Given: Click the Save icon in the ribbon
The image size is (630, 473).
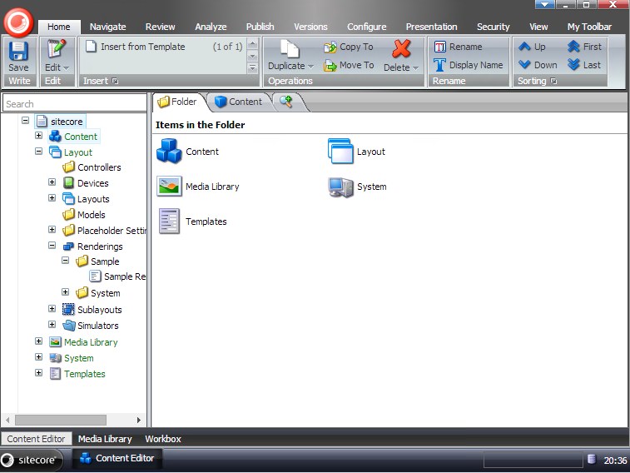Looking at the screenshot, I should (18, 52).
